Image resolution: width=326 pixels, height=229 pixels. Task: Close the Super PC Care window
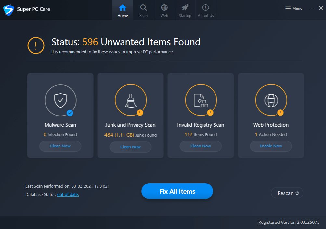321,8
